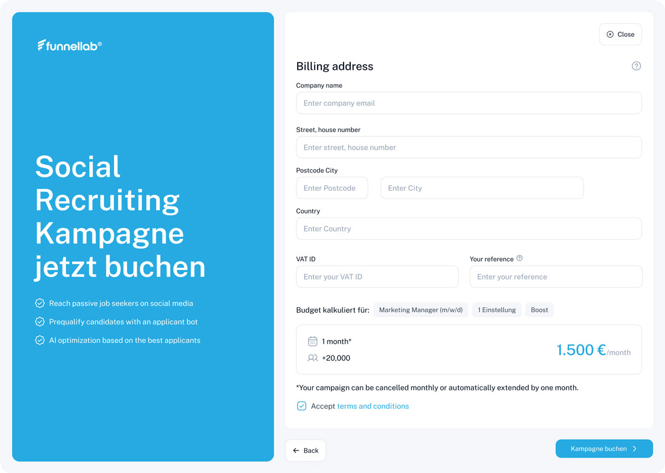Click Kampagne buchen button
665x473 pixels.
pyautogui.click(x=604, y=449)
